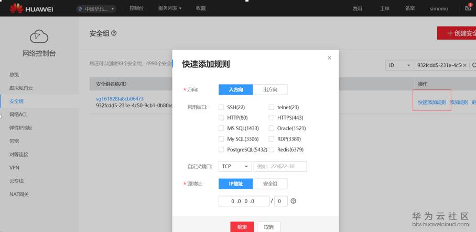476x232 pixels.
Task: Open 工单 in the top bar
Action: click(x=384, y=9)
